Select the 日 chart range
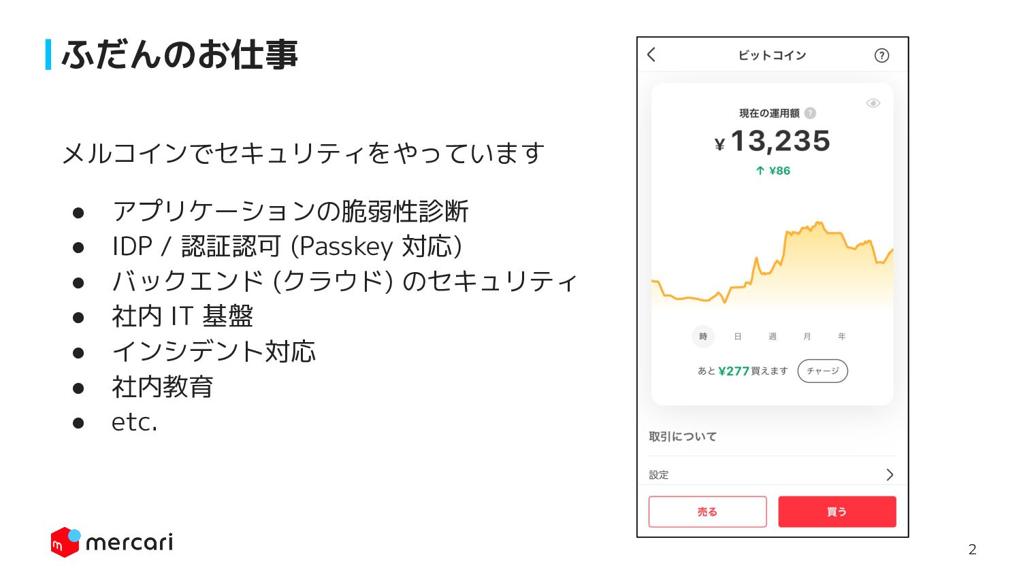This screenshot has width=1021, height=574. coord(738,337)
